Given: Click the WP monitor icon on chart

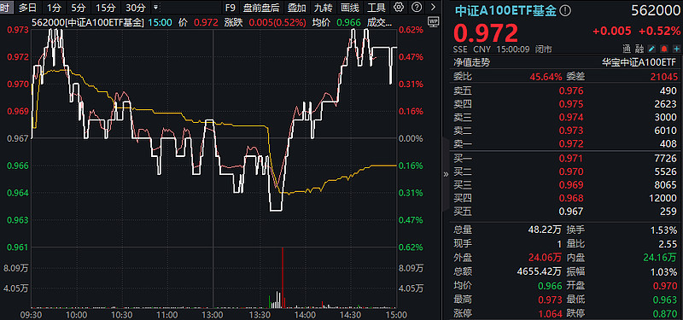Looking at the screenshot, I should click(433, 20).
